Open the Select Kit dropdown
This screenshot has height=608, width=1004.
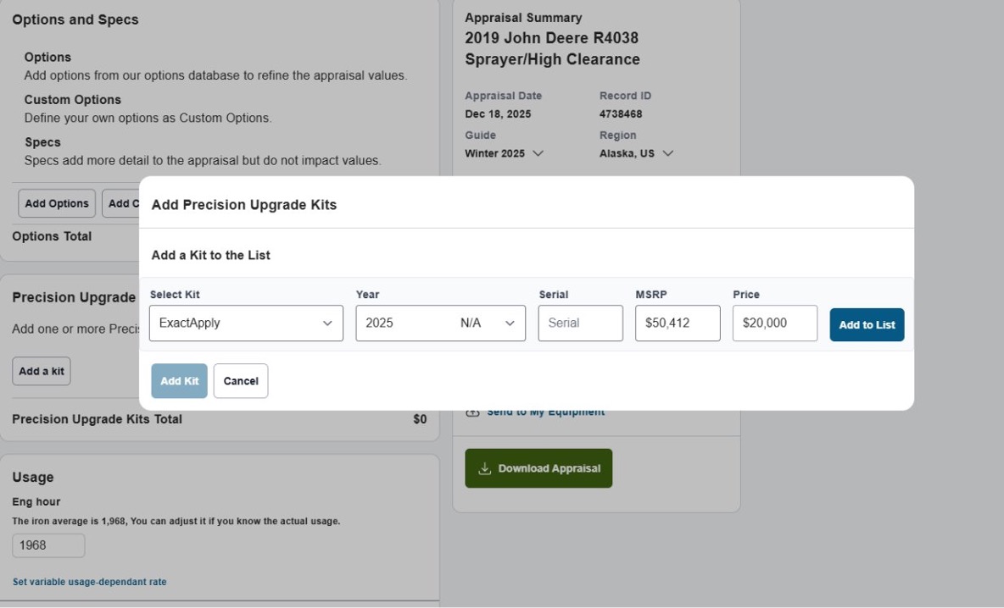coord(245,323)
